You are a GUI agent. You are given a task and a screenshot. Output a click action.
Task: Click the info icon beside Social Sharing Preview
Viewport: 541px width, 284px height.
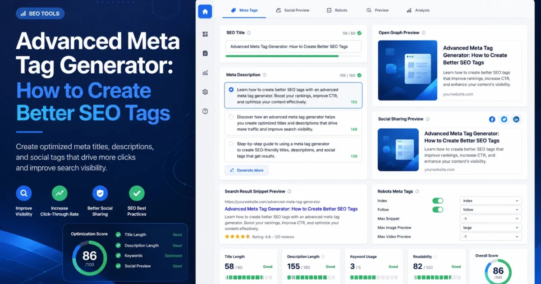point(427,119)
